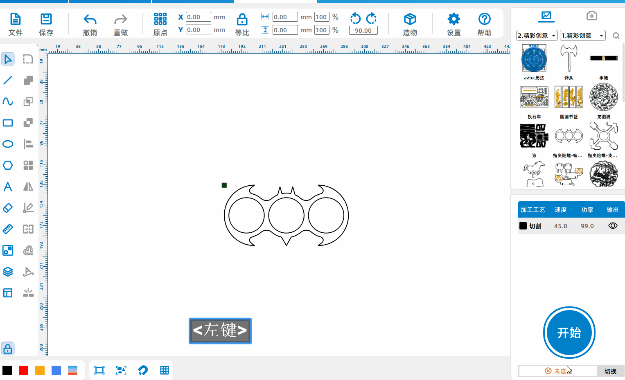
Task: Click the magnet snap icon
Action: pyautogui.click(x=143, y=371)
